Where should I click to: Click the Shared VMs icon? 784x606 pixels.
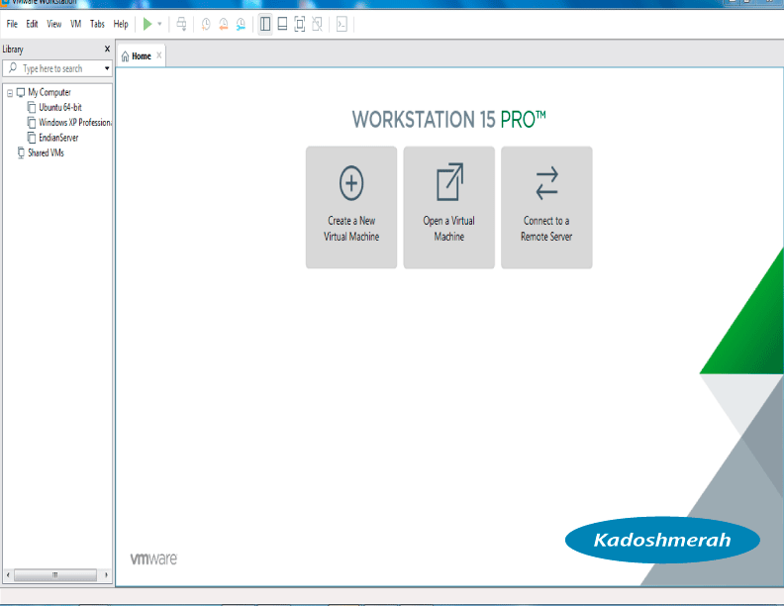(x=21, y=153)
